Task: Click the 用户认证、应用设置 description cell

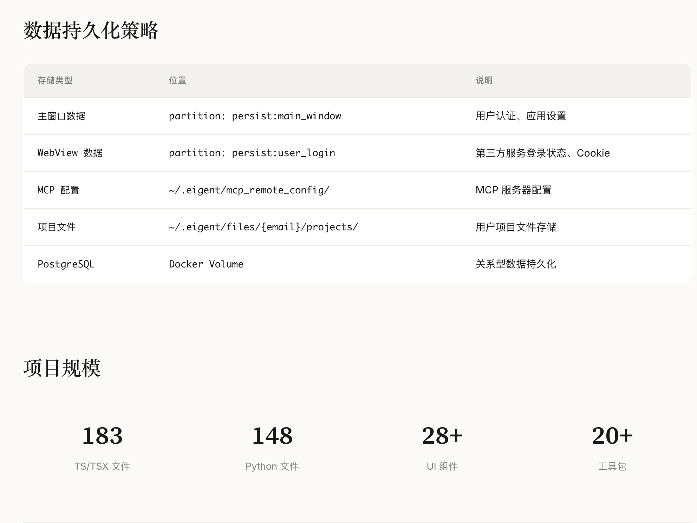Action: (x=521, y=116)
